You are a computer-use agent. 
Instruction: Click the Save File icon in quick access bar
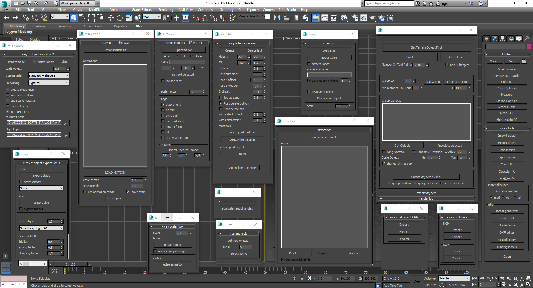[29, 3]
